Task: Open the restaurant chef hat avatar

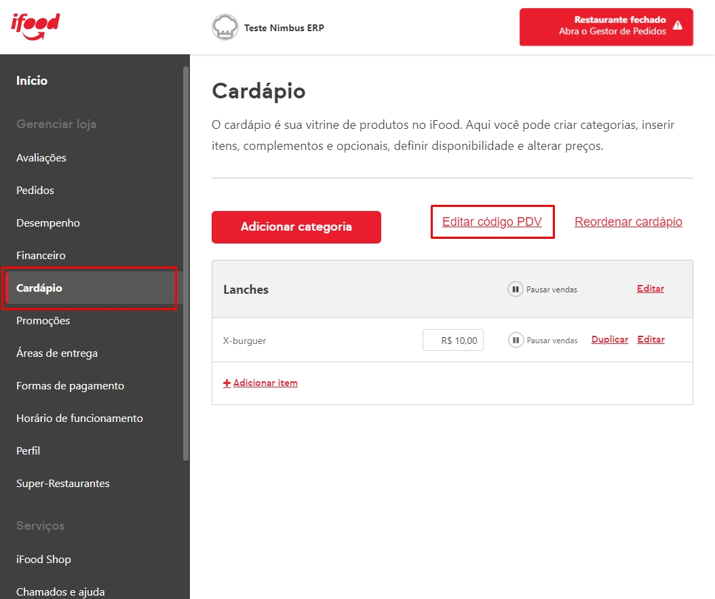Action: coord(225,27)
